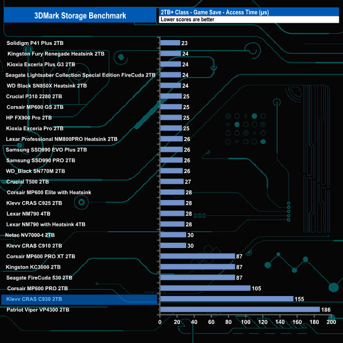Select the Samsung SSD990 PRO 2TB label
Screen dimensions: 343x343
41,160
